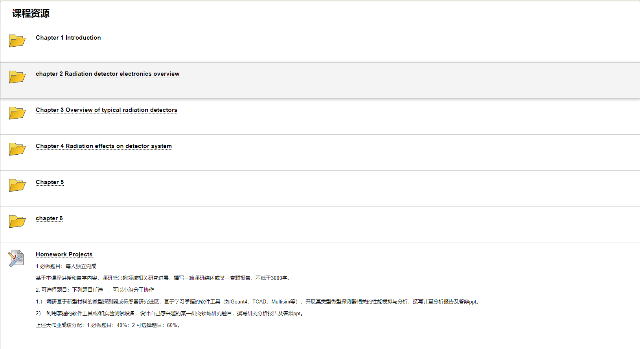Click the grade allocation line with 40% and 60%
640x349 pixels.
[109, 325]
